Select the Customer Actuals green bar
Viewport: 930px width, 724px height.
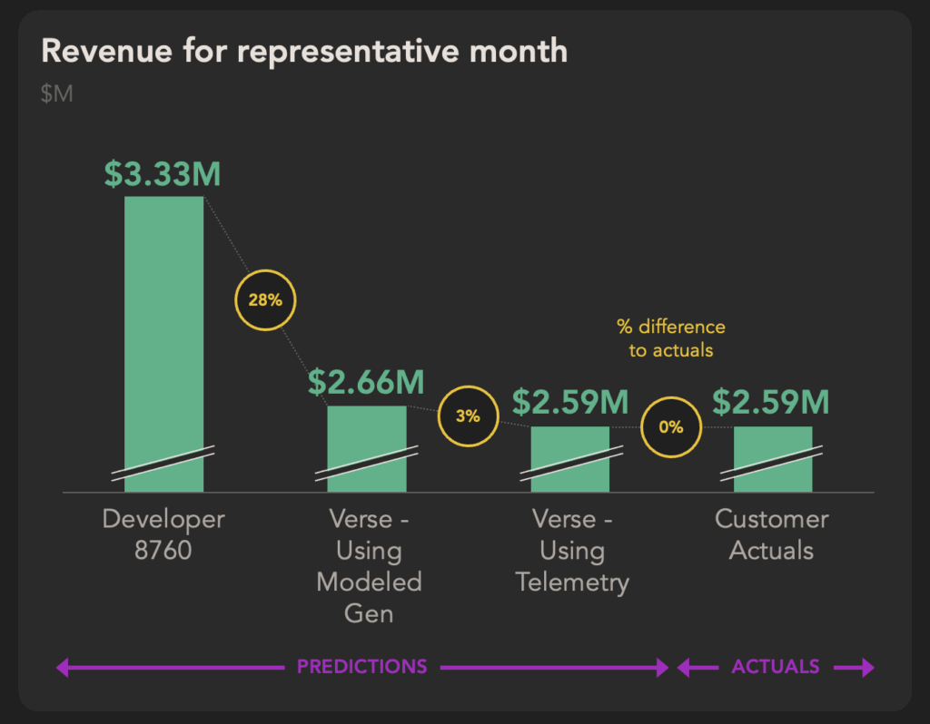773,459
